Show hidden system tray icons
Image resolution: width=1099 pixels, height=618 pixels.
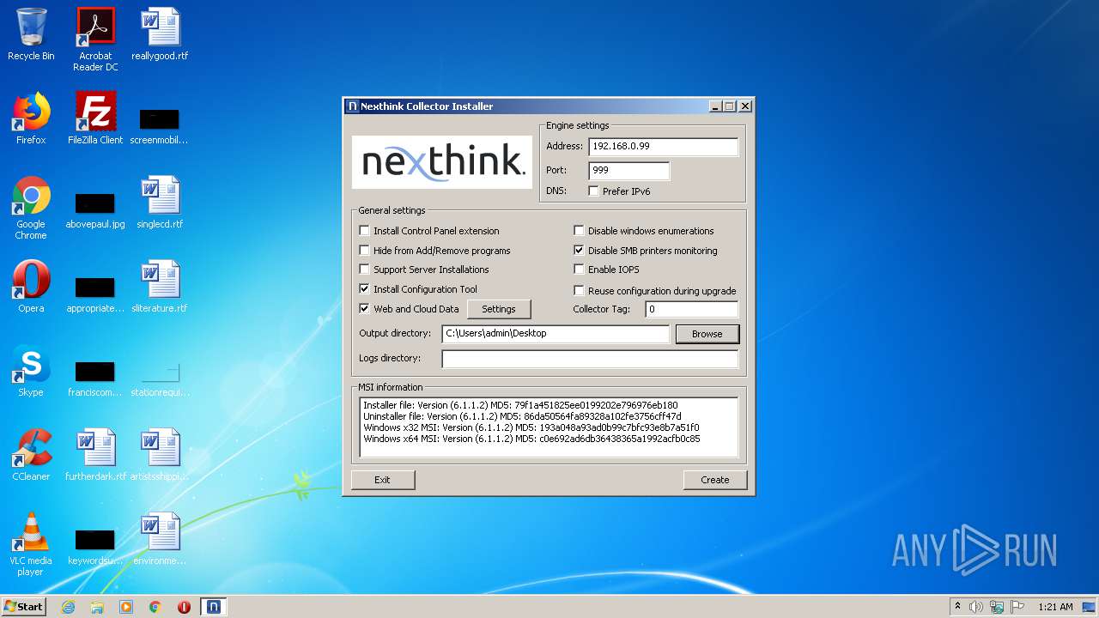tap(958, 607)
